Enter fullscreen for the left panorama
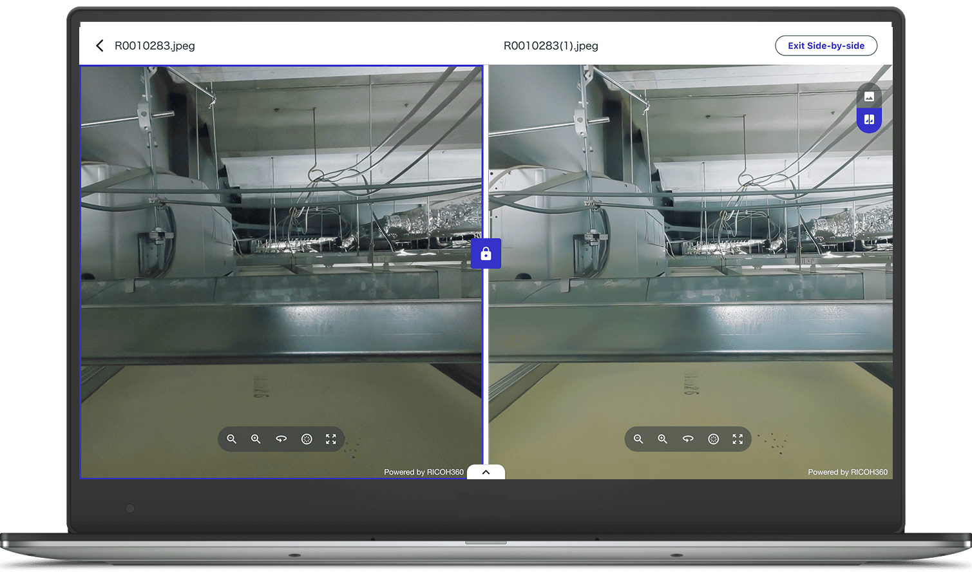This screenshot has width=972, height=572. coord(331,439)
